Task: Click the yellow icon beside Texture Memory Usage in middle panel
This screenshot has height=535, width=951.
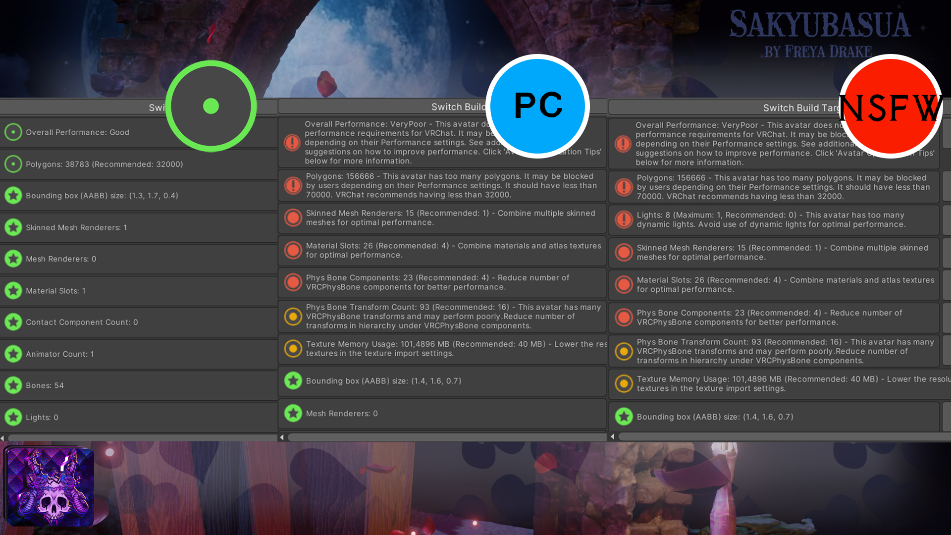Action: click(x=293, y=348)
